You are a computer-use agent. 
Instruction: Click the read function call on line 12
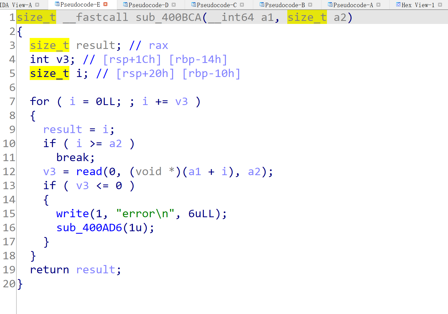(89, 171)
